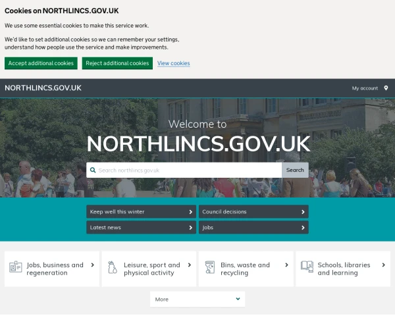
Task: Focus the Search northlincs.gov.uk field
Action: tap(184, 170)
